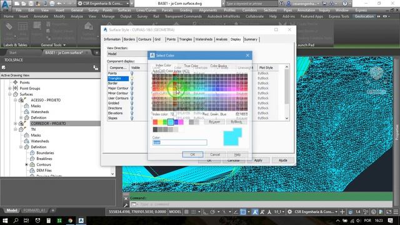Toggle snap mode icon in status bar

pyautogui.click(x=194, y=212)
